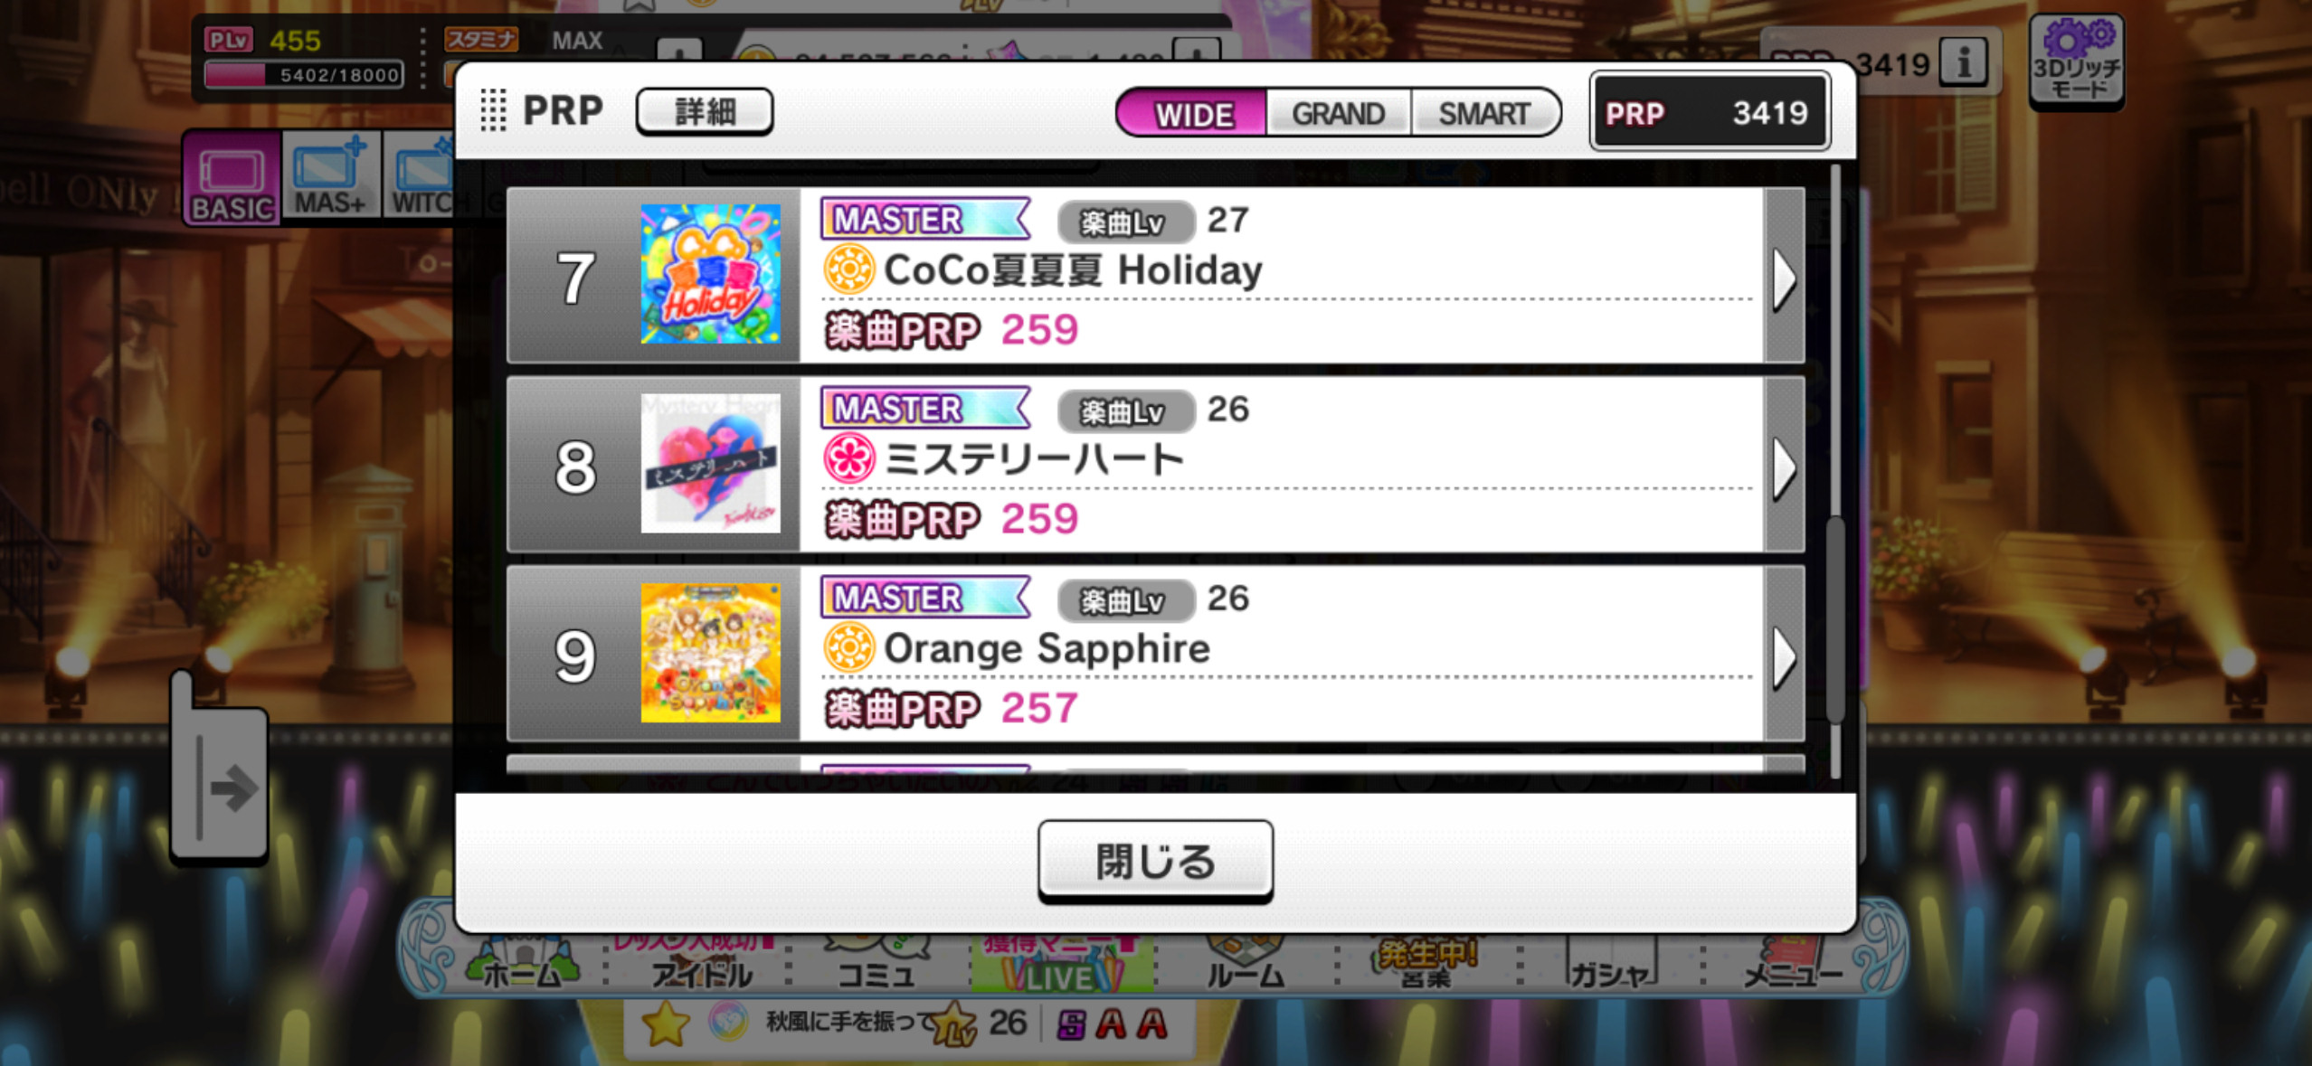Viewport: 2312px width, 1066px height.
Task: Click the stamina plus icon
Action: (678, 50)
